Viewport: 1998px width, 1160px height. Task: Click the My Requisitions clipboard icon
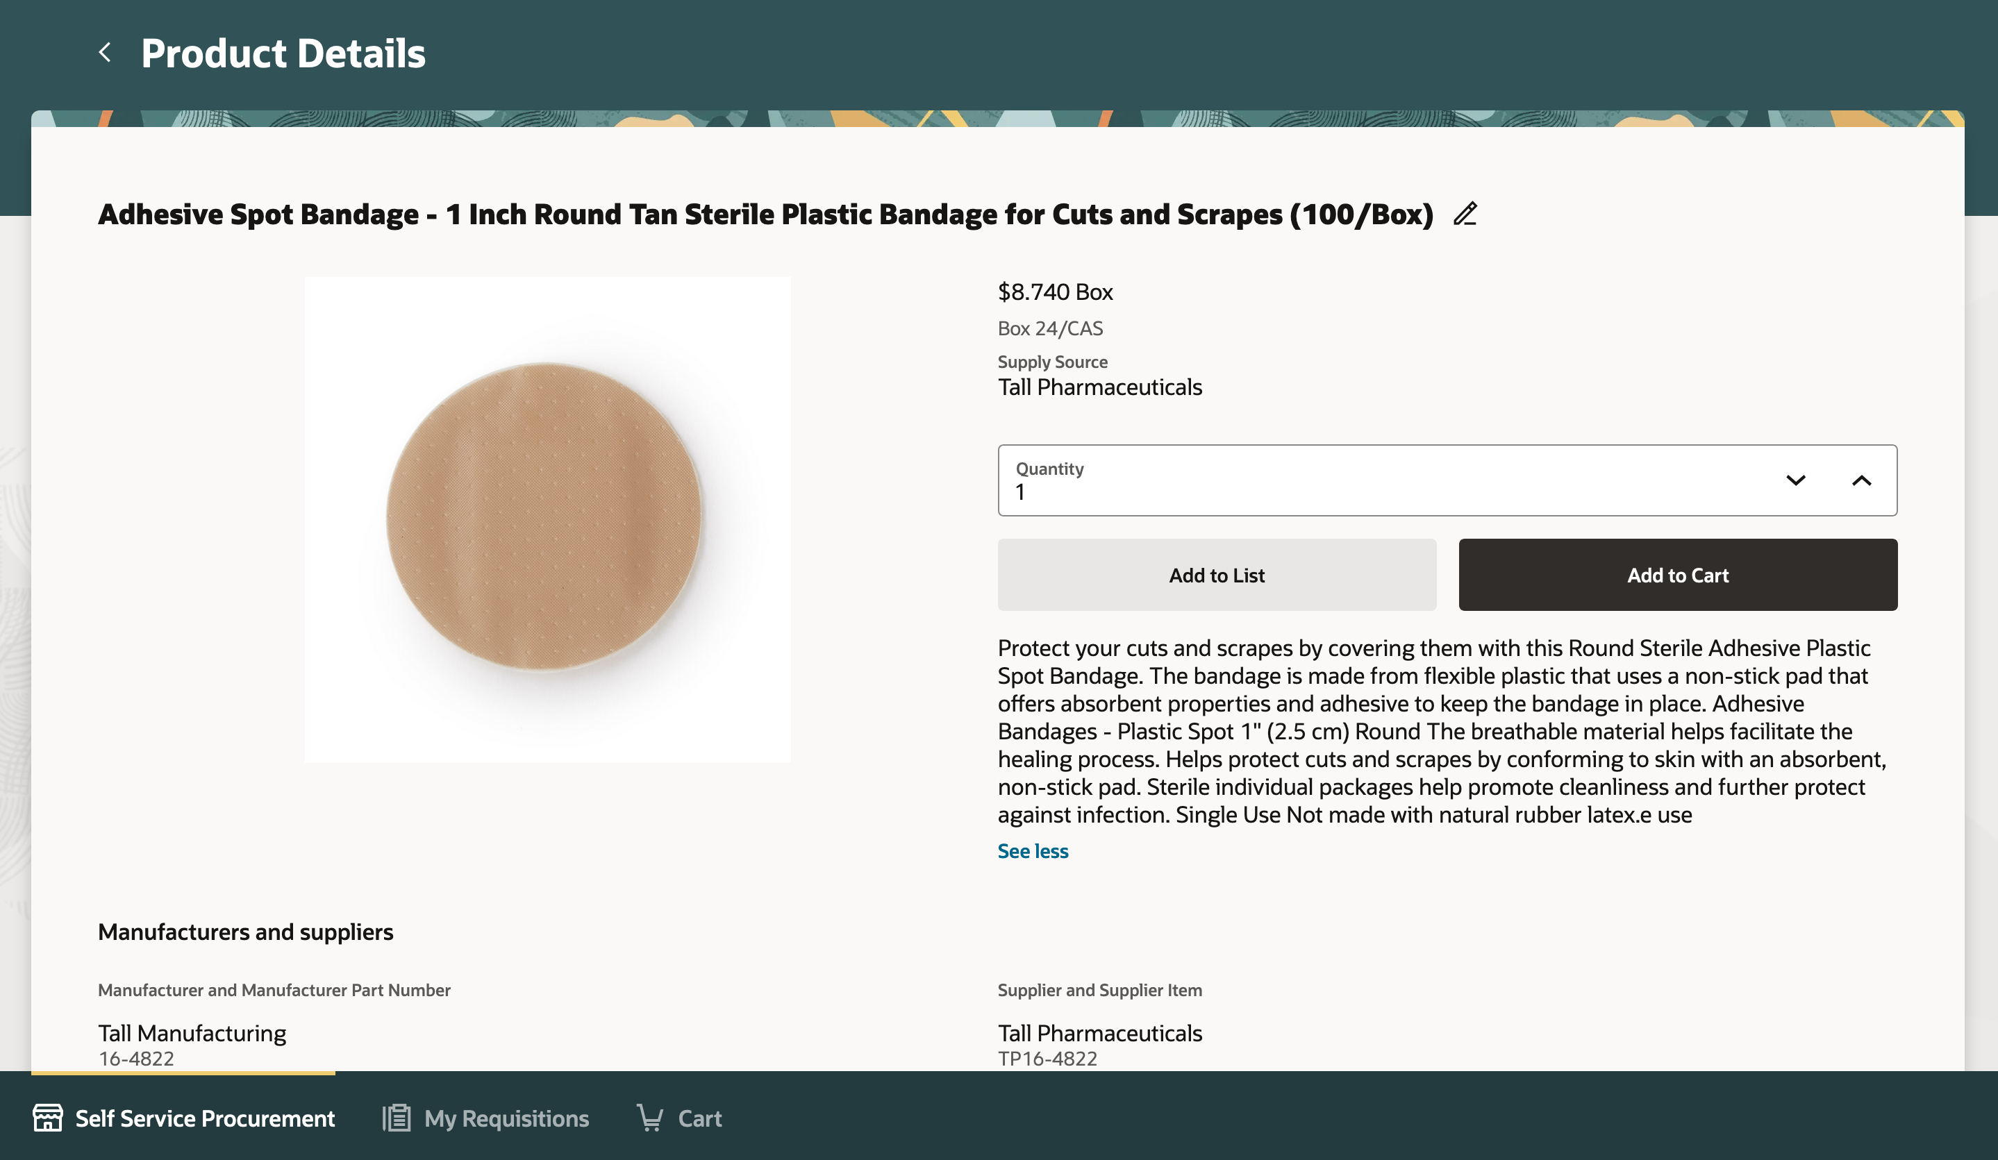(x=397, y=1117)
